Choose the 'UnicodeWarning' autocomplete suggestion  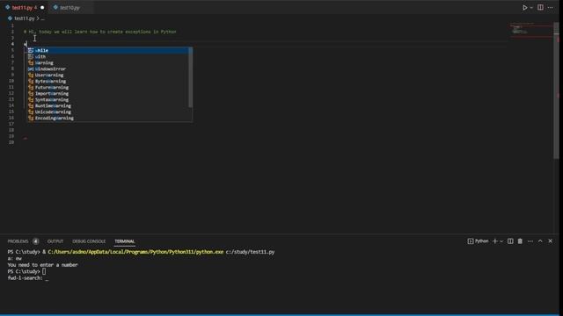click(107, 111)
